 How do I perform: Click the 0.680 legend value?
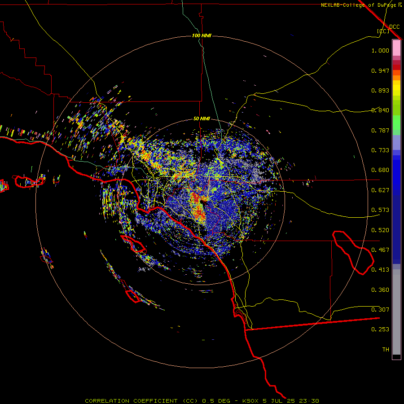380,170
